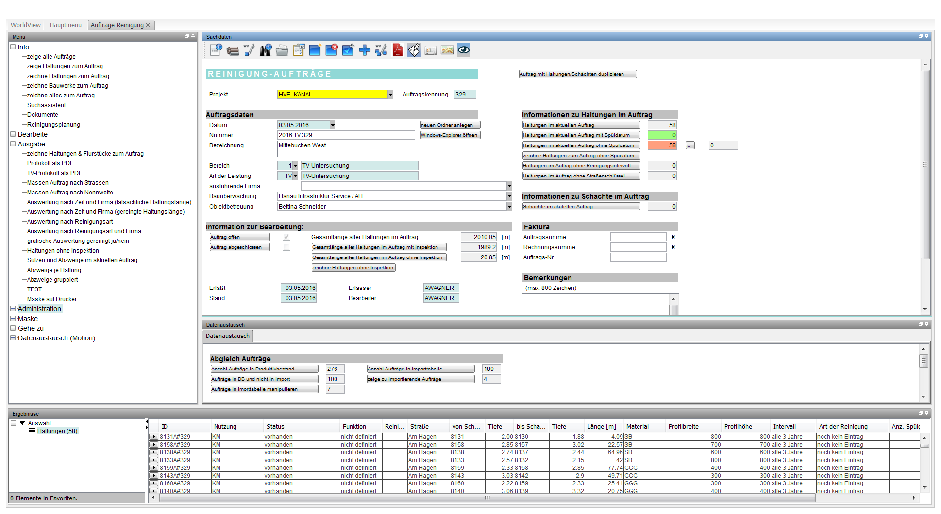Click the open folder documents icon
The image size is (941, 514).
coord(282,50)
